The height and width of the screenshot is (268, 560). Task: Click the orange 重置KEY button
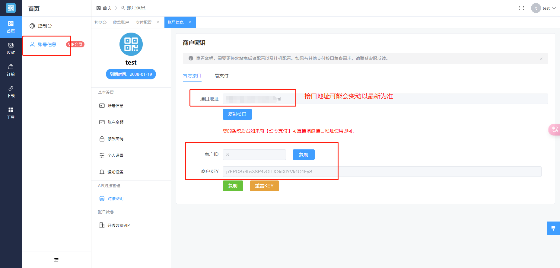tap(264, 186)
